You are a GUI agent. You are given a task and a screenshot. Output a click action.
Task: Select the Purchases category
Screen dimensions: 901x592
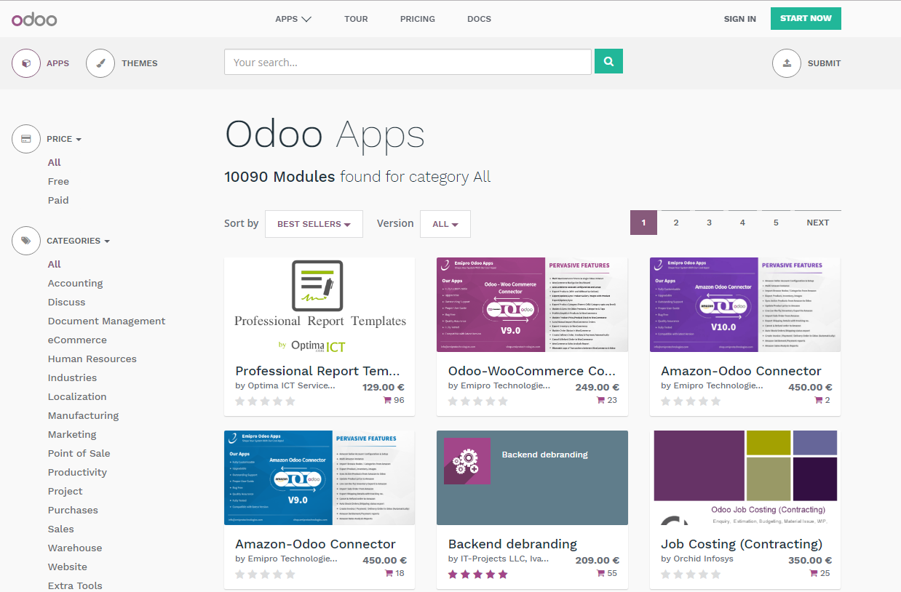click(x=73, y=510)
